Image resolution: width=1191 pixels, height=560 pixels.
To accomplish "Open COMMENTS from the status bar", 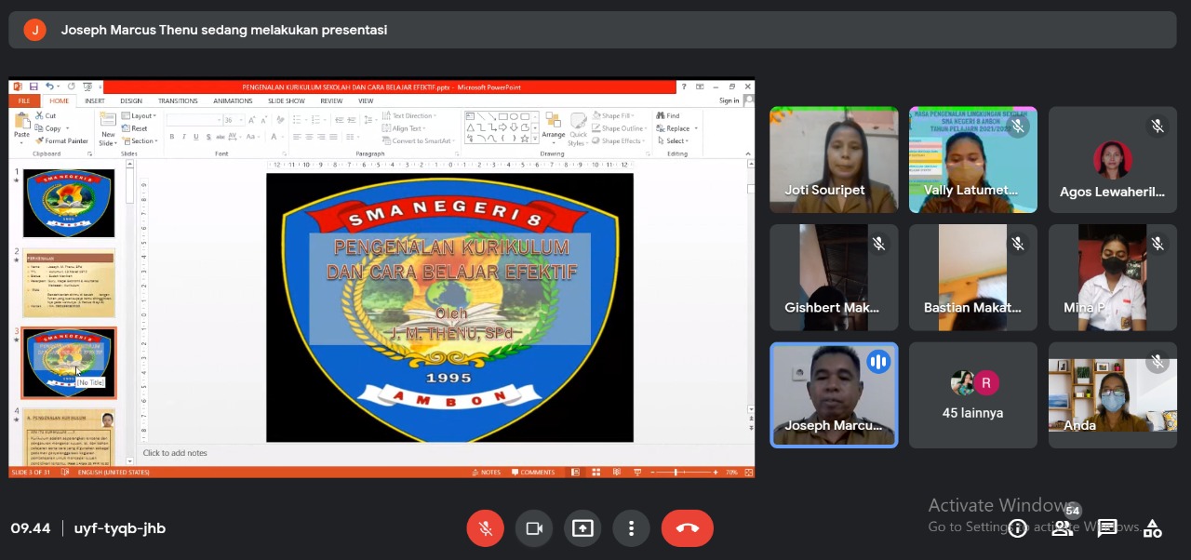I will coord(532,473).
